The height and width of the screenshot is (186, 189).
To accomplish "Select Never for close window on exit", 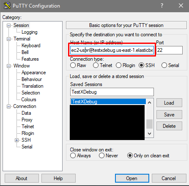I will tap(101, 156).
